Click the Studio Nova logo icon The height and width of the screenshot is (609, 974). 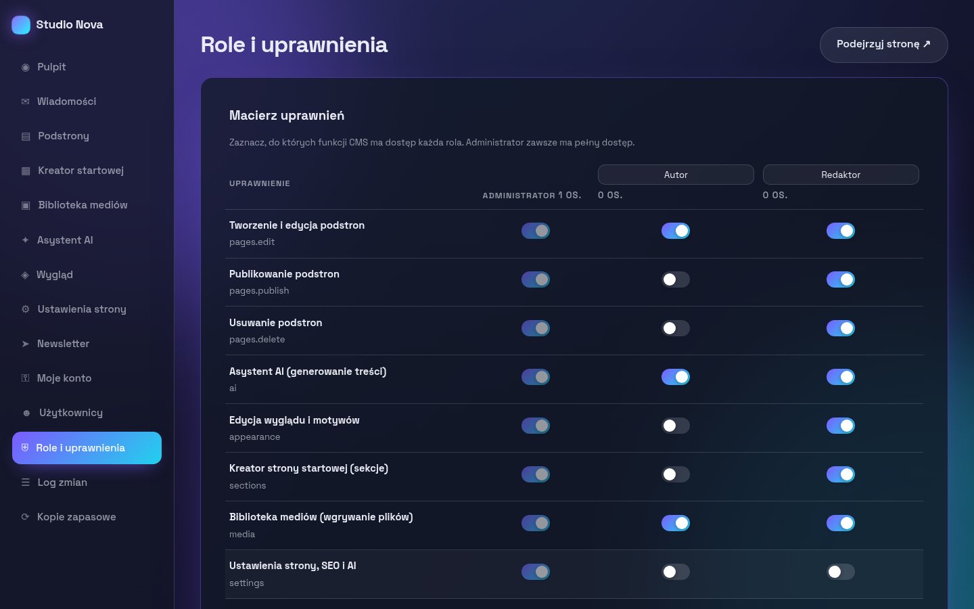point(21,25)
